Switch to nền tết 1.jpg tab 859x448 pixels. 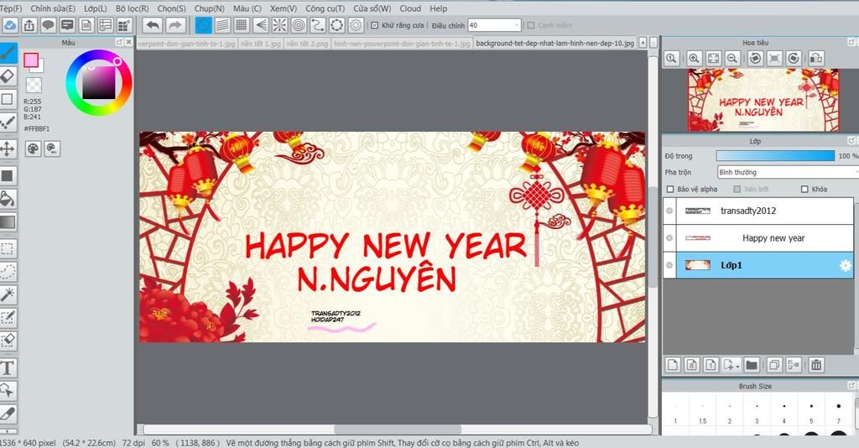point(261,44)
